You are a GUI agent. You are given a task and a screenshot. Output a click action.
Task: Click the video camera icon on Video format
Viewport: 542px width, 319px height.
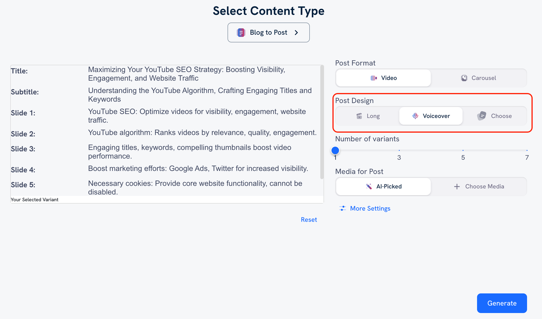(x=374, y=78)
